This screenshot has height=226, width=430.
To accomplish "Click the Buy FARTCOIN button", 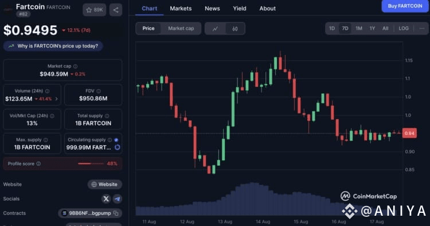I will point(405,6).
